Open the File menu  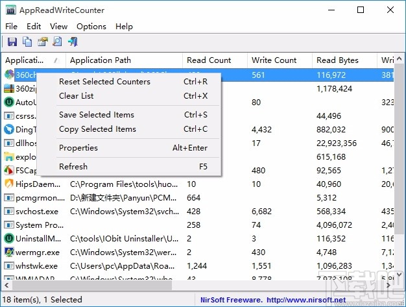click(x=11, y=27)
